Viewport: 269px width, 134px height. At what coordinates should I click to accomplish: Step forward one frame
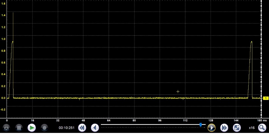click(211, 128)
